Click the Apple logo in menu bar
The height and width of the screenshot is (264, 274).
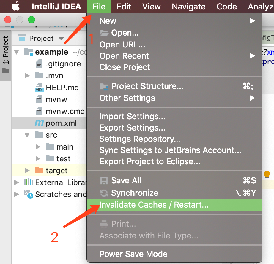click(x=15, y=6)
